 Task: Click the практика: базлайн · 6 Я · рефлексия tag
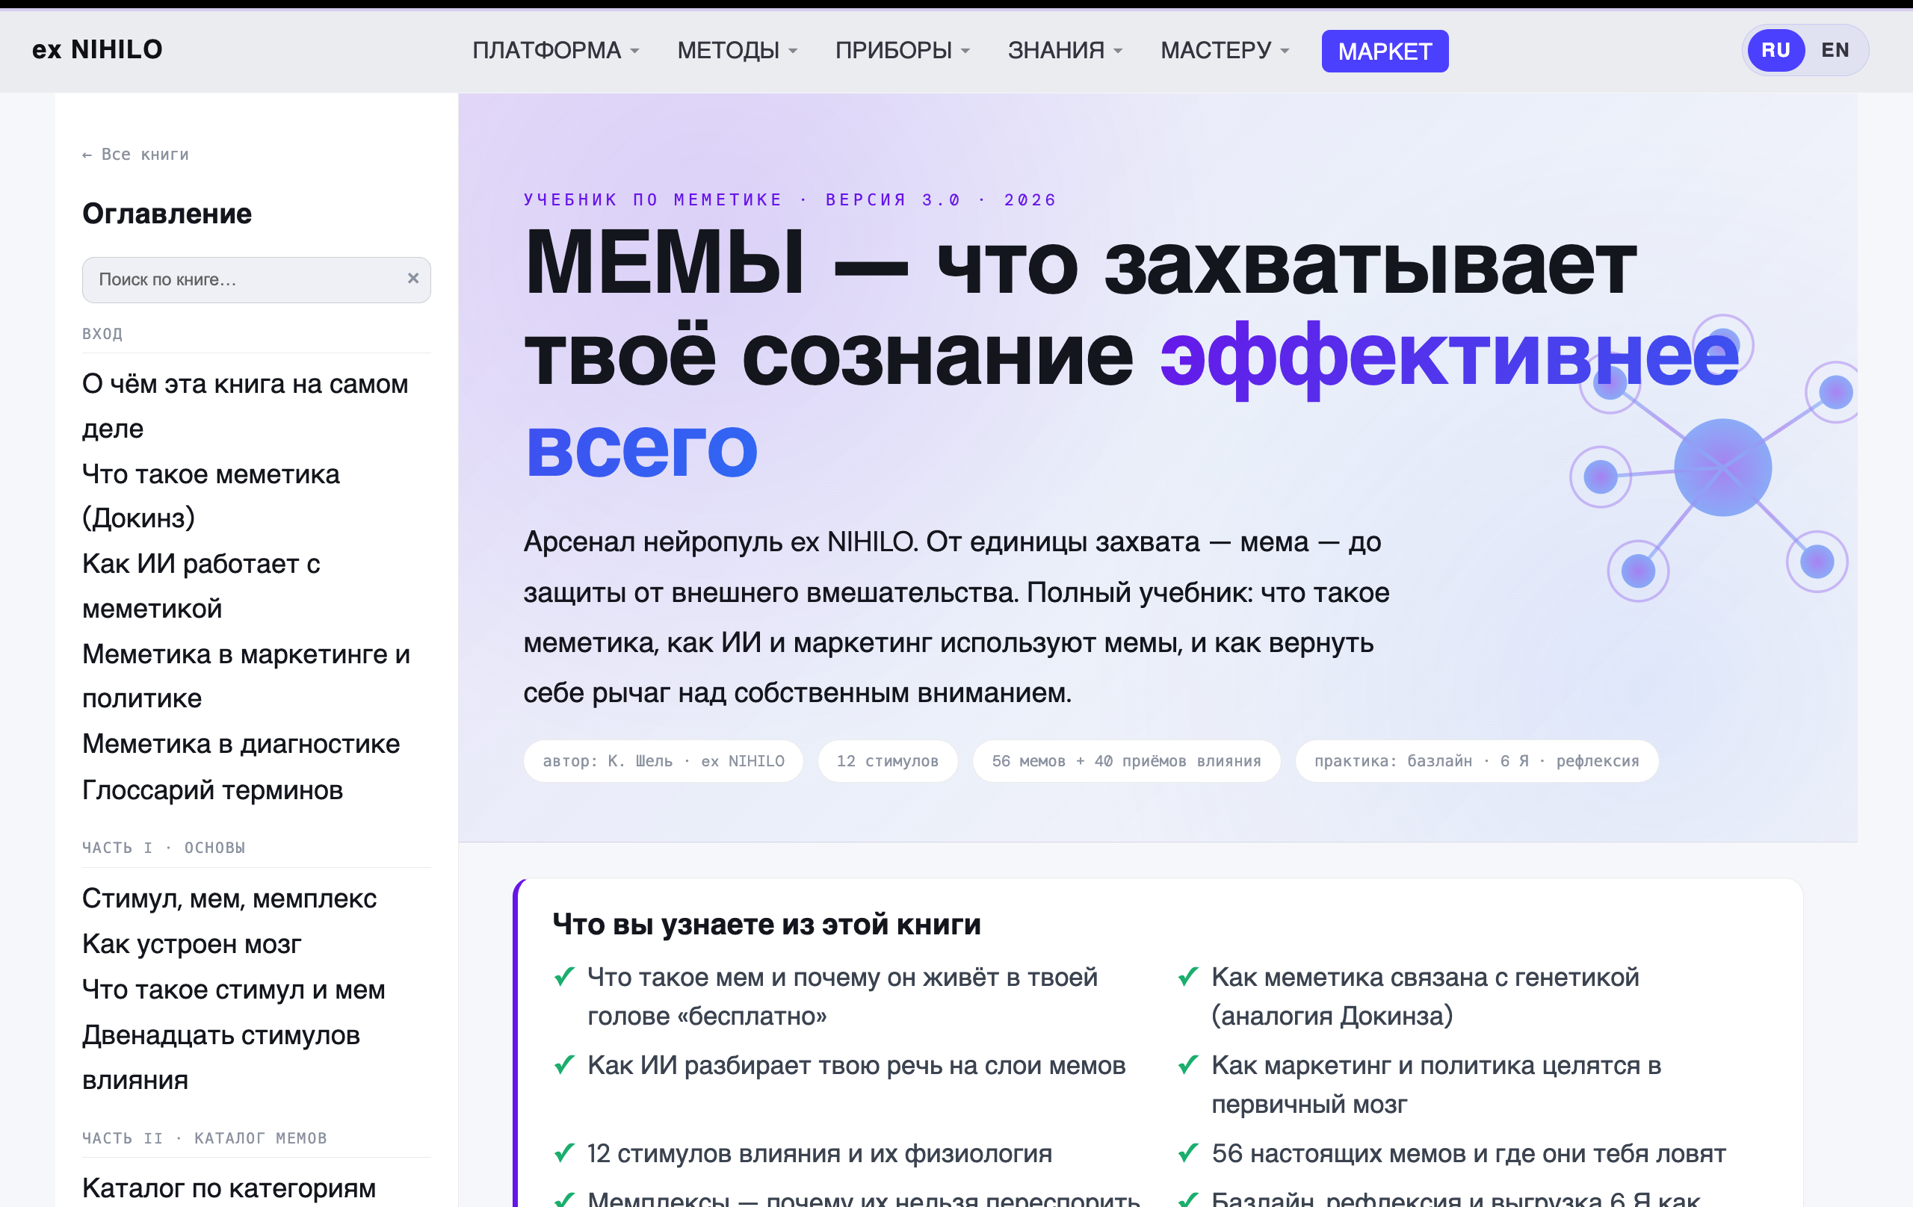coord(1477,761)
